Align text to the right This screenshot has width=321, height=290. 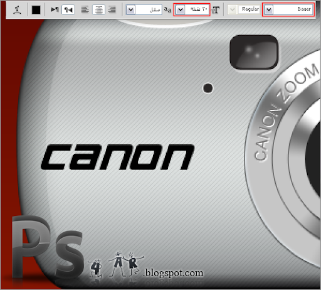112,9
